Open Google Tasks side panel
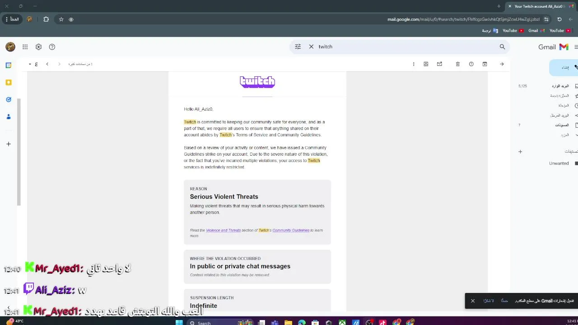 tap(9, 99)
